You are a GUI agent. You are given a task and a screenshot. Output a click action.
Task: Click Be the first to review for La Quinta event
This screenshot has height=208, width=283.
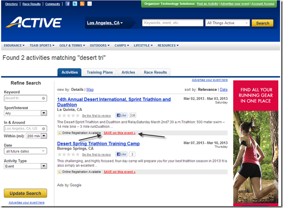click(x=97, y=116)
